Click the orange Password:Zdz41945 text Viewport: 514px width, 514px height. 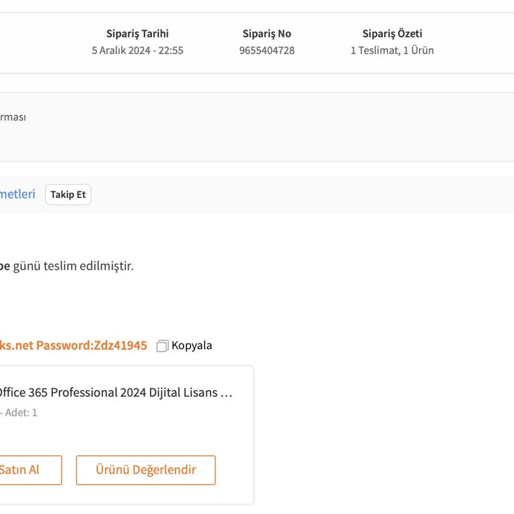[91, 345]
